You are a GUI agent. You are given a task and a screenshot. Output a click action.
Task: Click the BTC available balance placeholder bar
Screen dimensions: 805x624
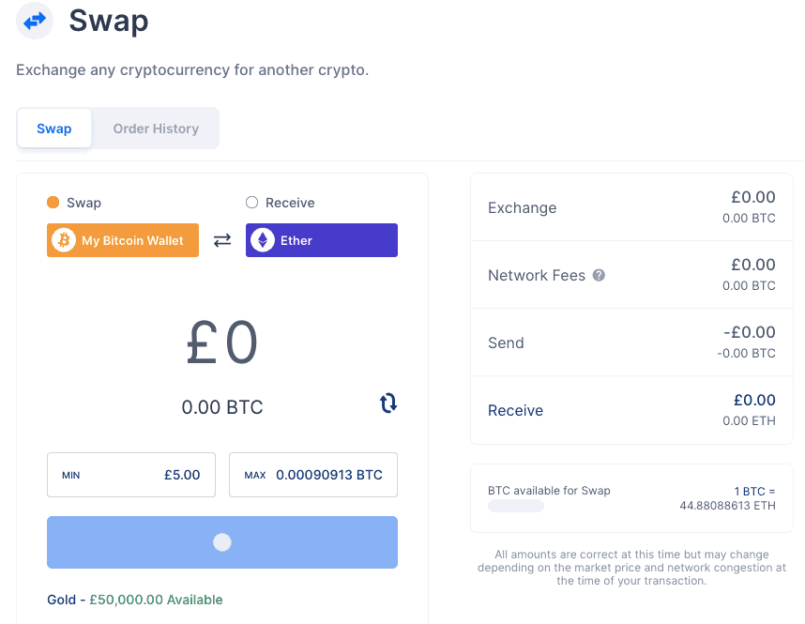tap(516, 506)
